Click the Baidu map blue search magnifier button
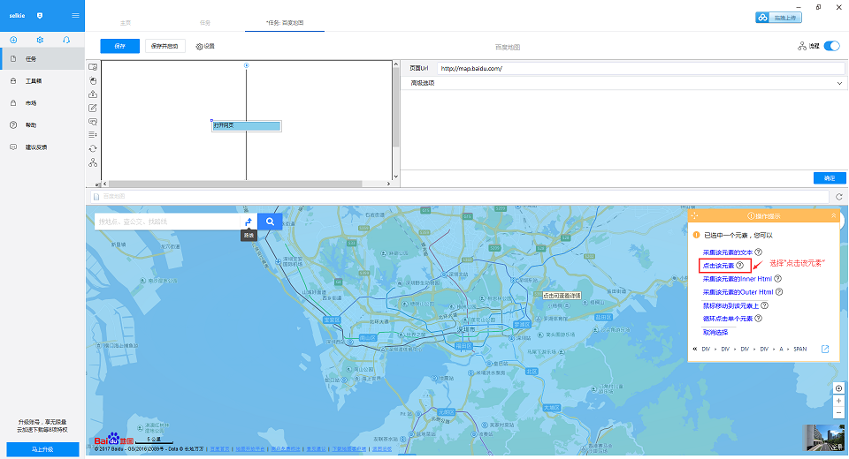 coord(270,222)
